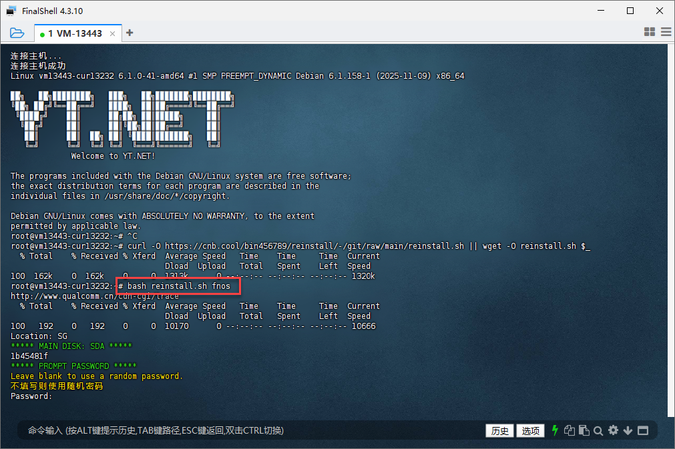The image size is (675, 449).
Task: Open the connection manager folder icon
Action: pyautogui.click(x=17, y=33)
